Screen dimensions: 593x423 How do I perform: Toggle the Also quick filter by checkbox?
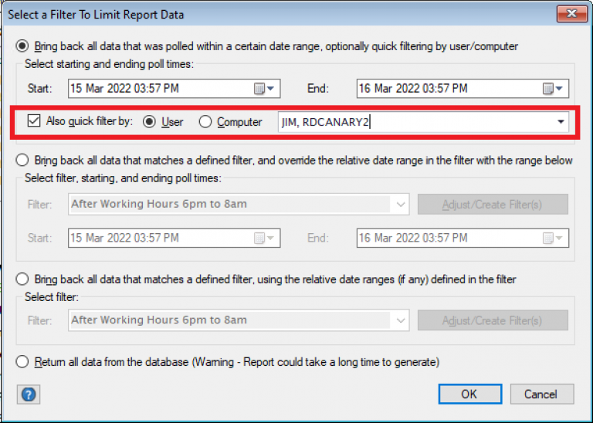click(34, 121)
